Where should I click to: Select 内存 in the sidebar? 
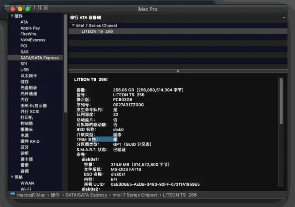pos(25,100)
